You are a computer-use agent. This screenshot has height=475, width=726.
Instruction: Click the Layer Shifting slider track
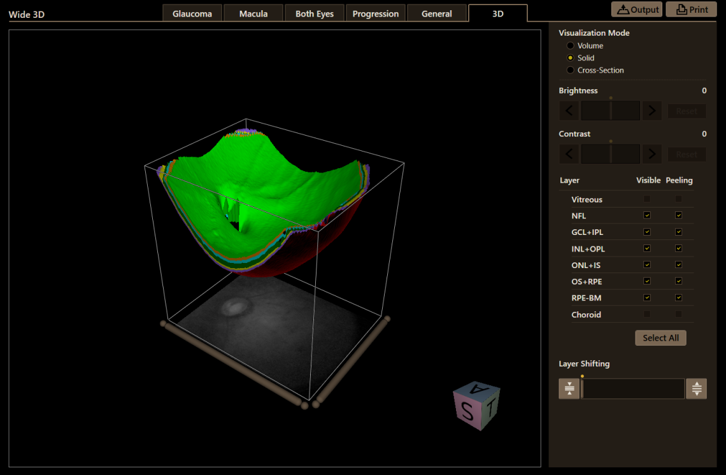pos(633,388)
